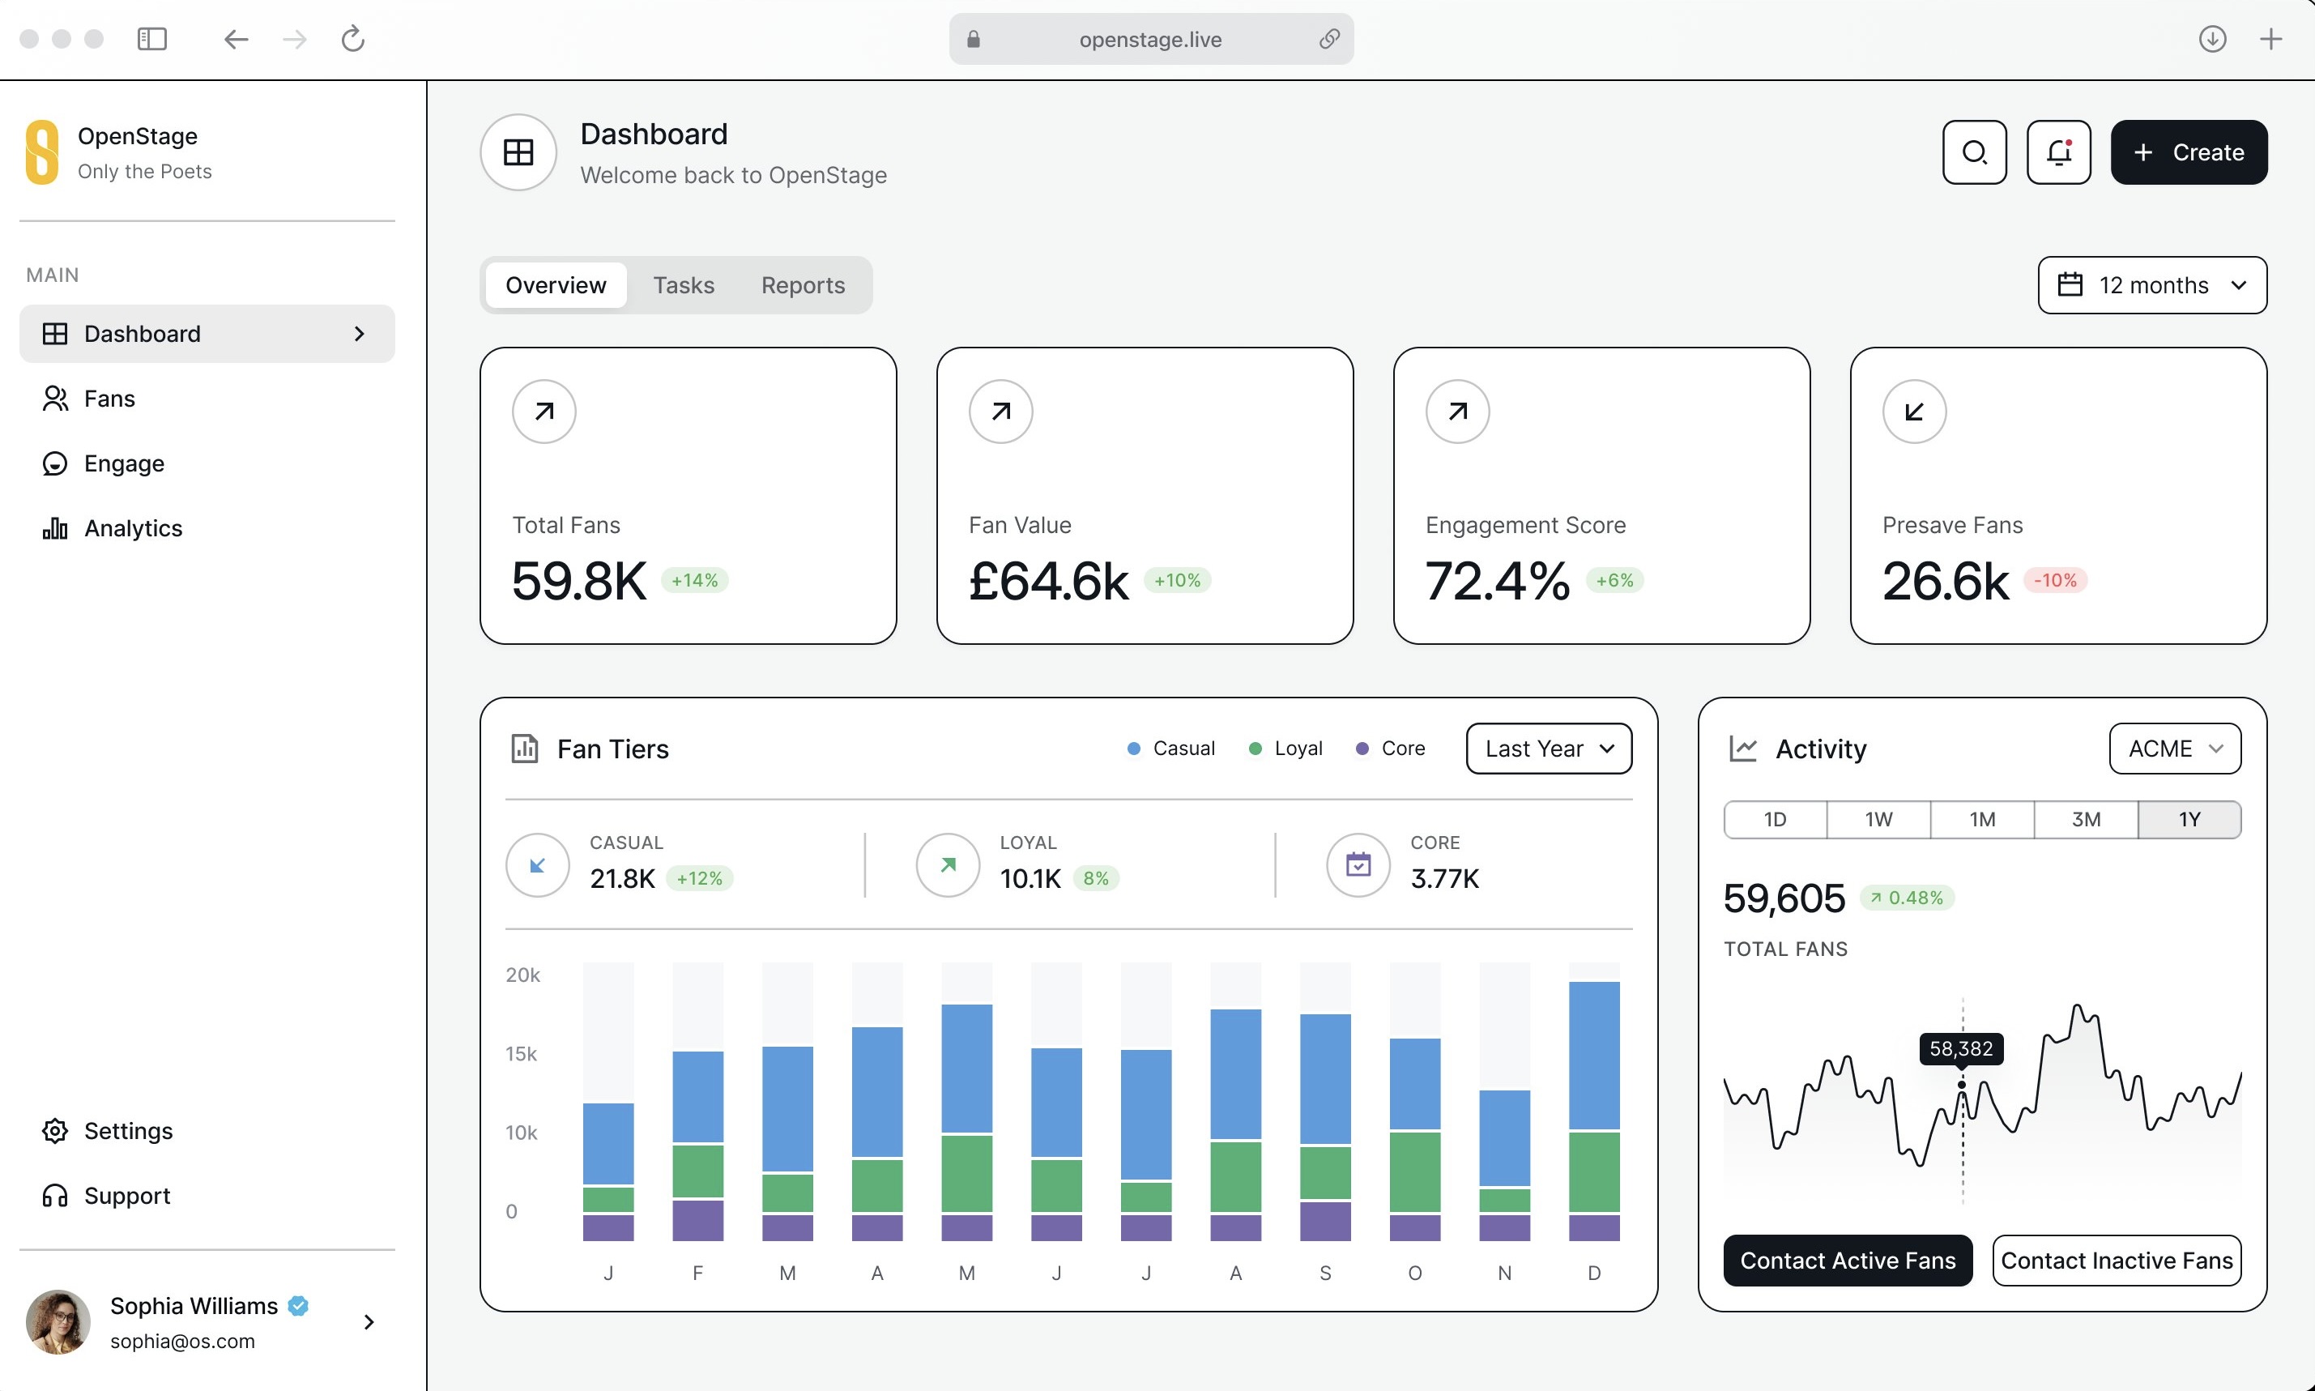Open Support from the sidebar
2315x1391 pixels.
pyautogui.click(x=207, y=1195)
